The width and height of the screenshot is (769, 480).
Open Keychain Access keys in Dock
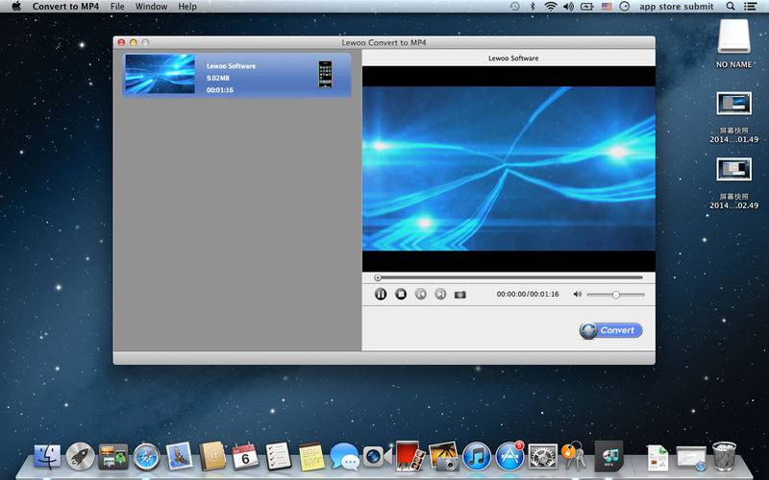click(x=574, y=456)
